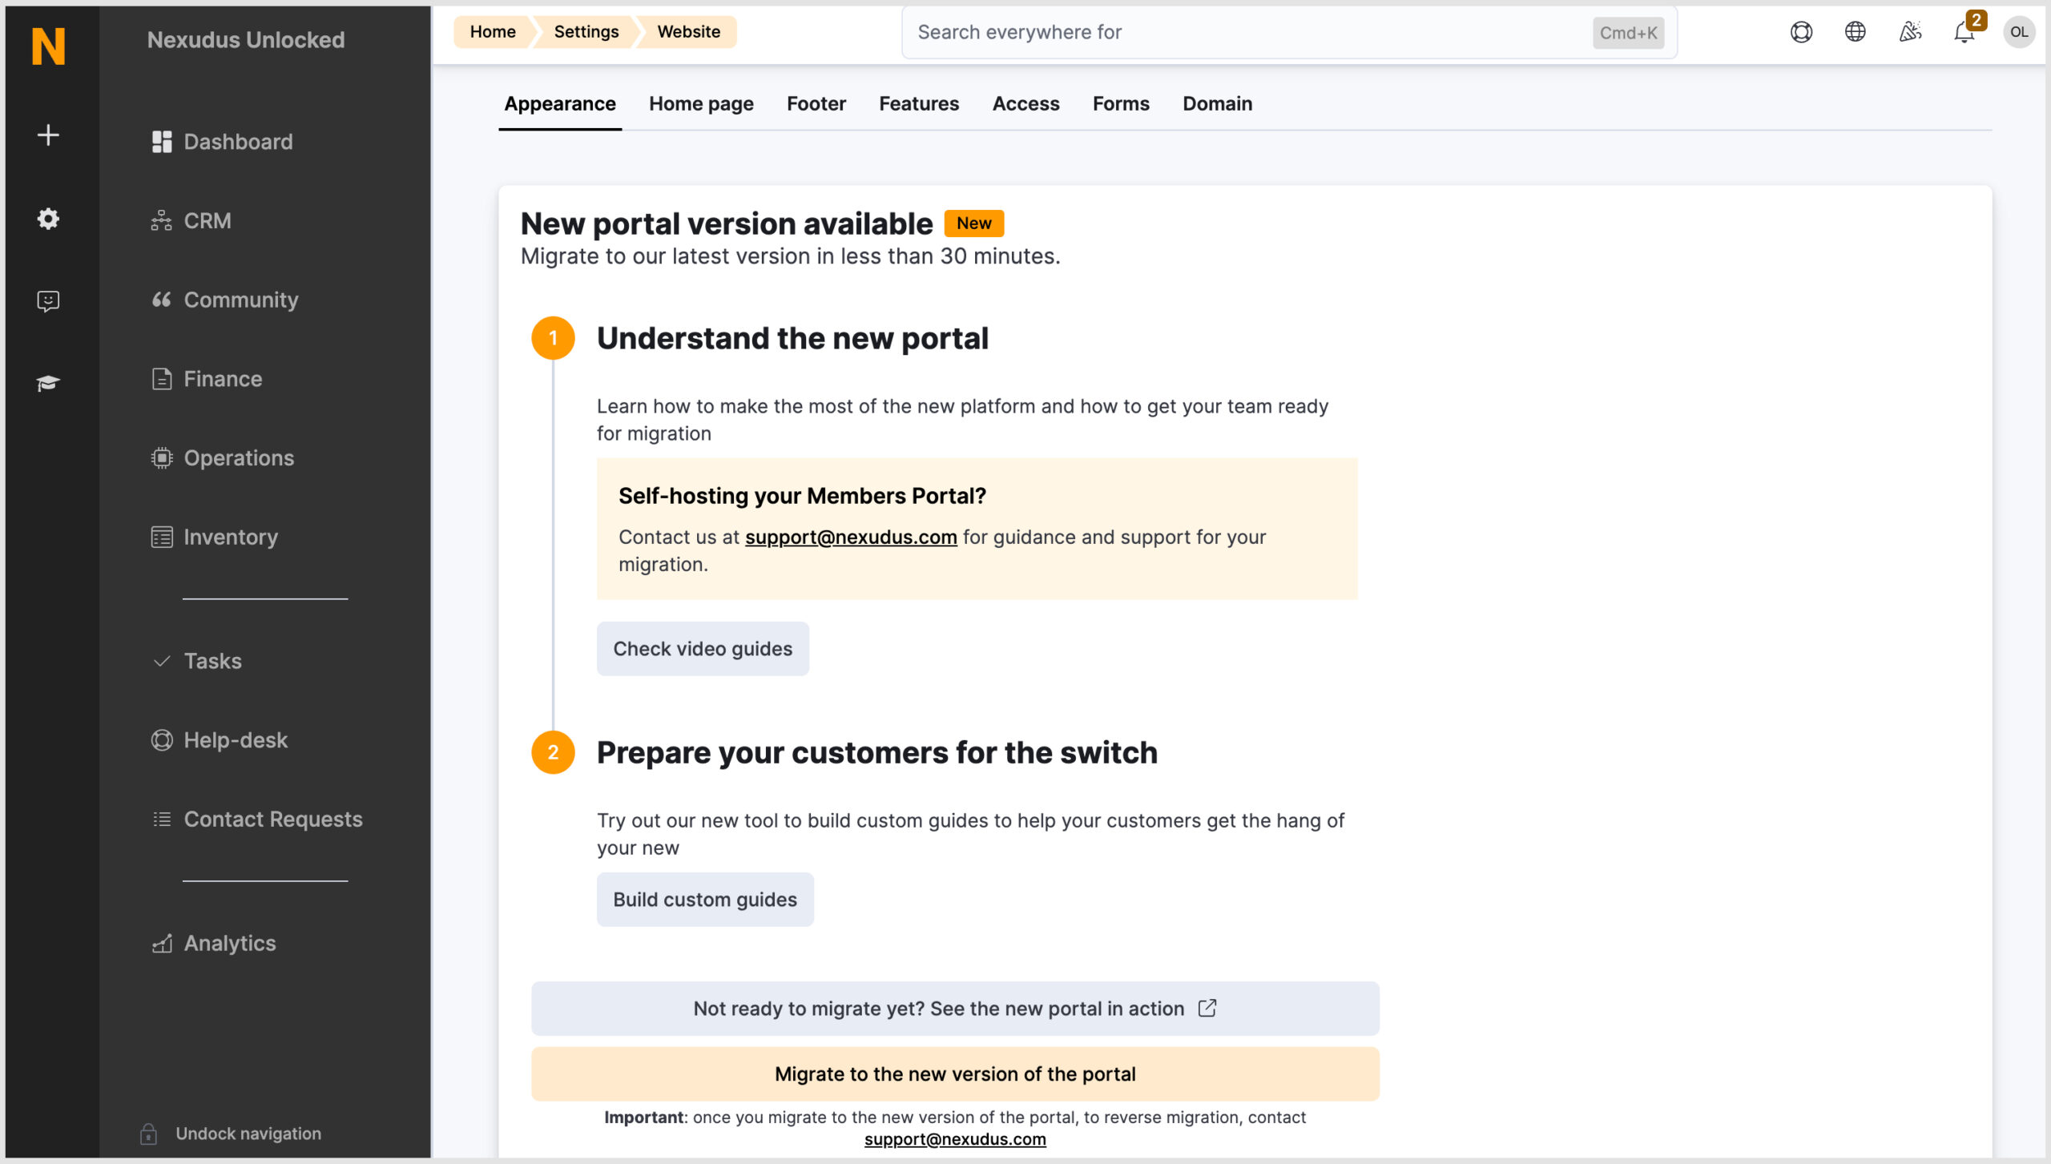Click the Cmd+K shortcut badge

(1628, 33)
